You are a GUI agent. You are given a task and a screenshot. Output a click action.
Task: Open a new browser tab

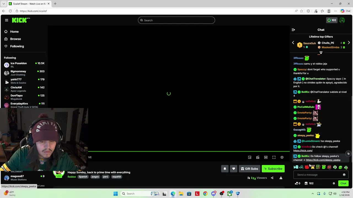pyautogui.click(x=55, y=4)
